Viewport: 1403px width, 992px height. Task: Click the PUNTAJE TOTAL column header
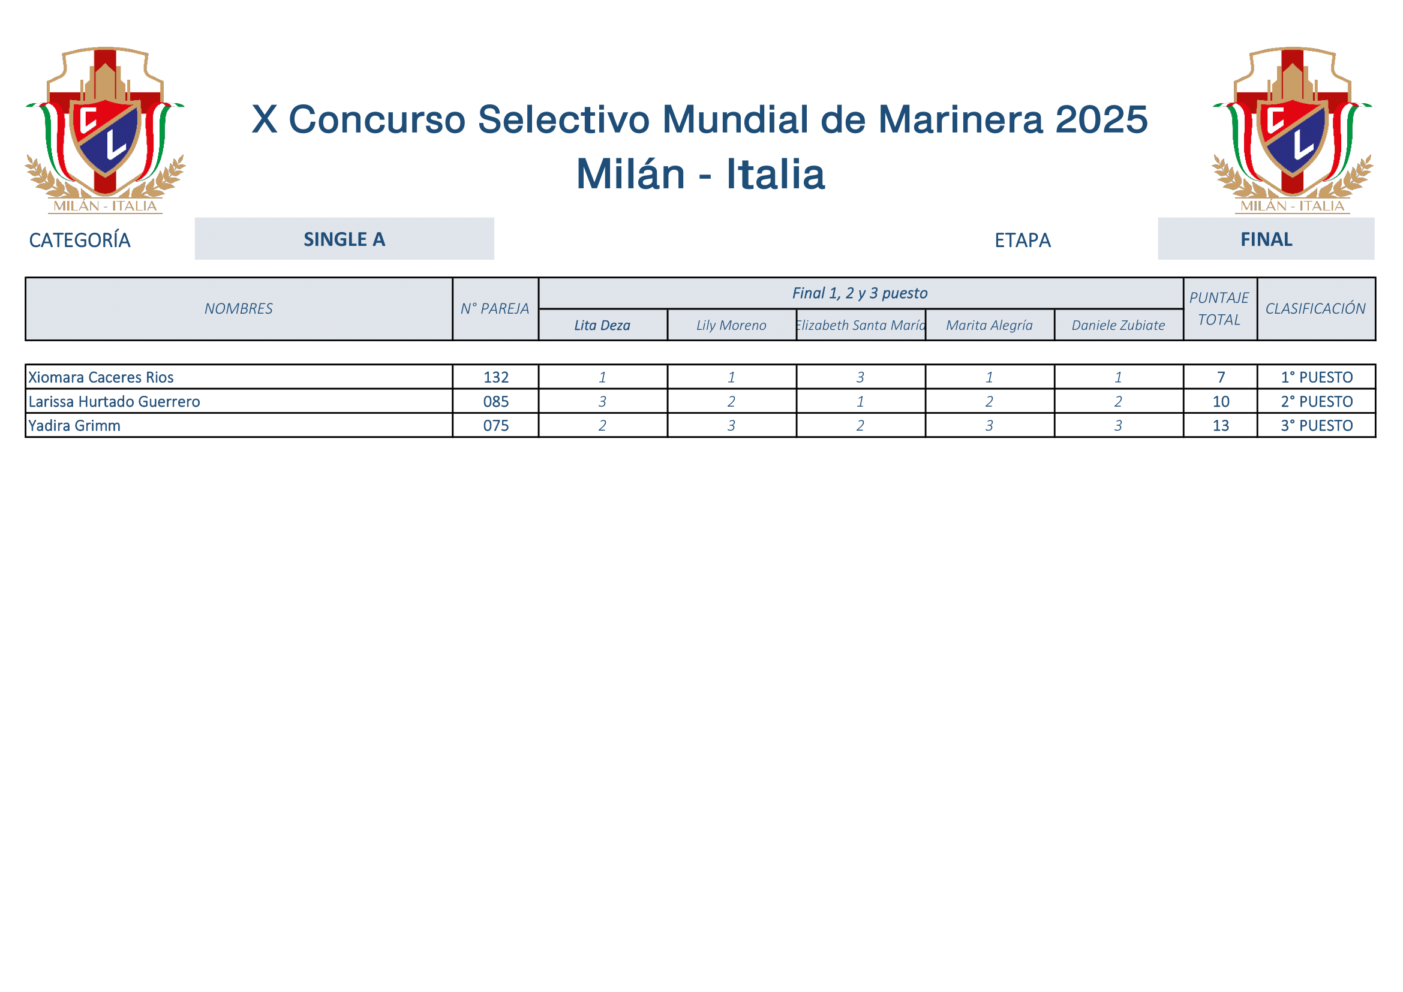click(x=1220, y=309)
